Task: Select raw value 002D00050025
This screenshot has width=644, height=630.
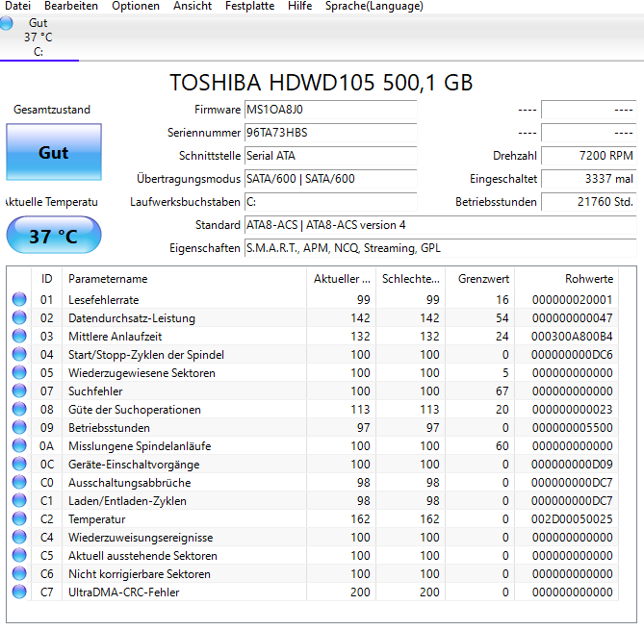Action: [572, 519]
